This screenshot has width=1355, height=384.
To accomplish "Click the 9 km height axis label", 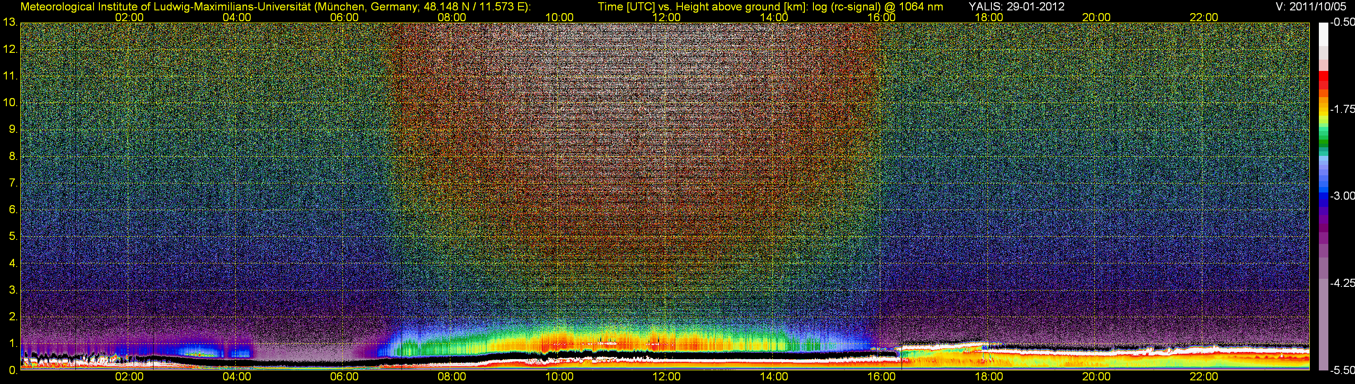I will [13, 129].
